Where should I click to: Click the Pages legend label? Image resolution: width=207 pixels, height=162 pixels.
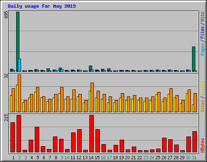pyautogui.click(x=202, y=49)
